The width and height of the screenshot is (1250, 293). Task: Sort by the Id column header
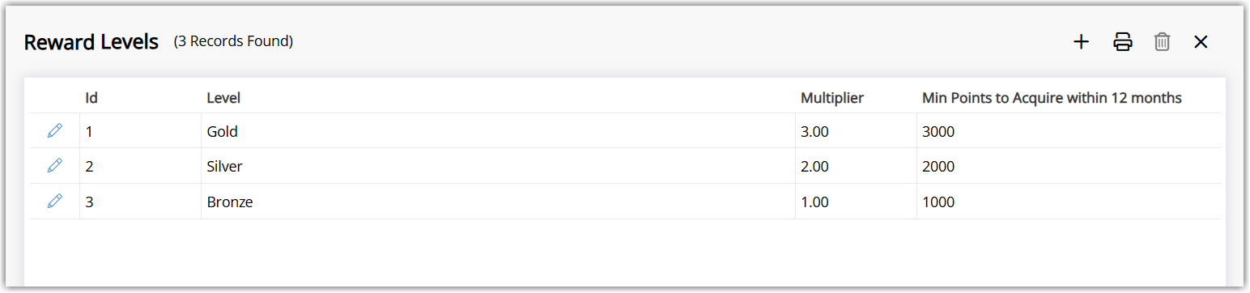(91, 98)
